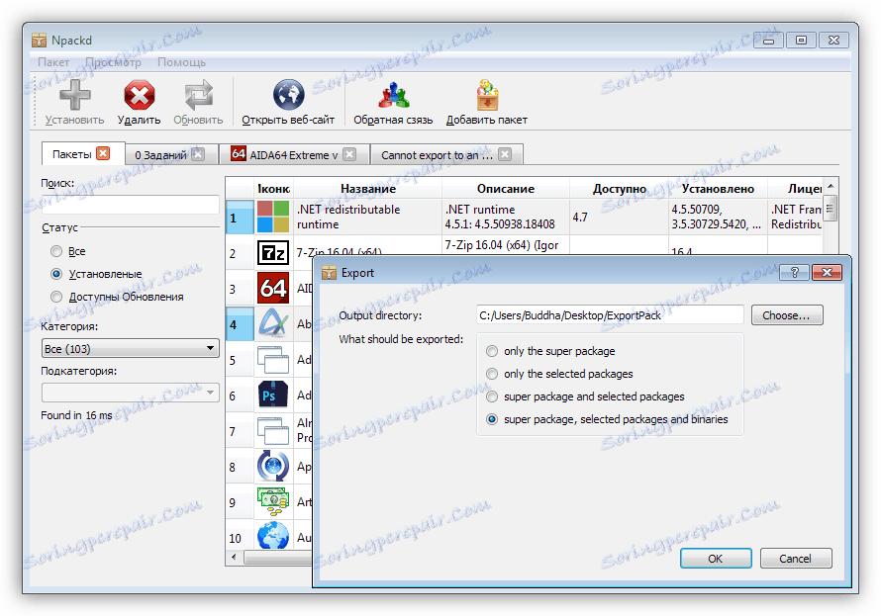The image size is (881, 616).
Task: Open the Подкатегория dropdown
Action: click(130, 393)
